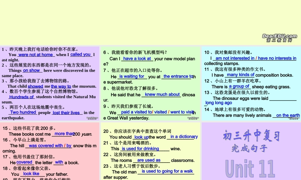
Task: Open the cyan slide with sentences 10–14
Action: 251,83
